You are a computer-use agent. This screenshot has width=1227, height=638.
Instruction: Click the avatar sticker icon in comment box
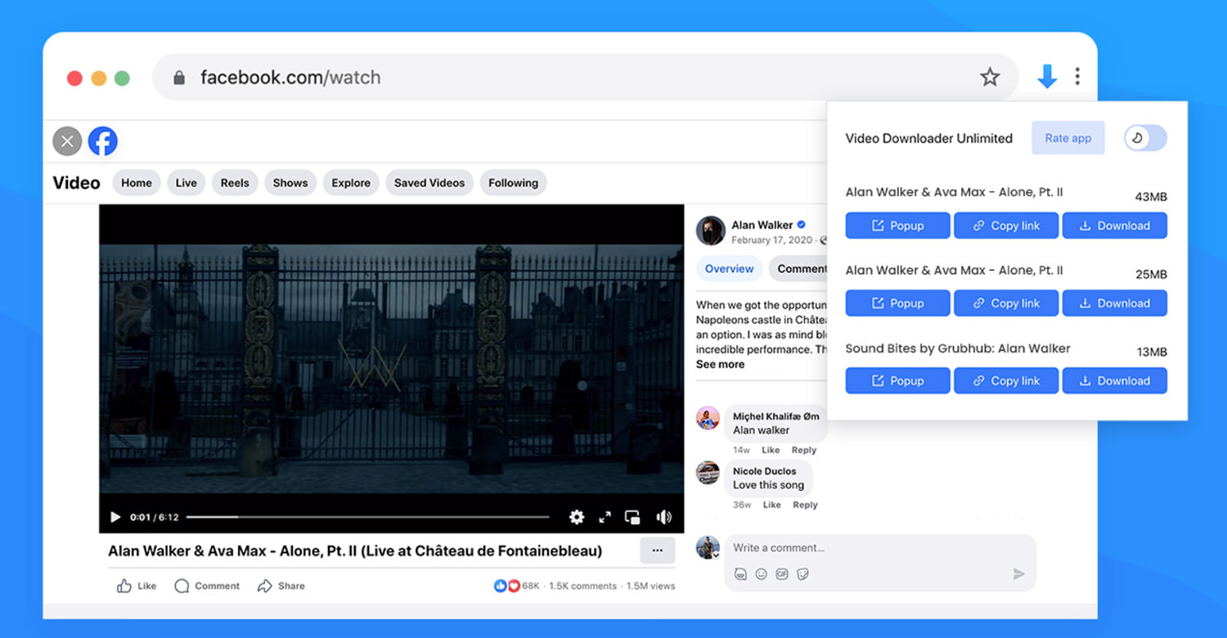pos(740,574)
